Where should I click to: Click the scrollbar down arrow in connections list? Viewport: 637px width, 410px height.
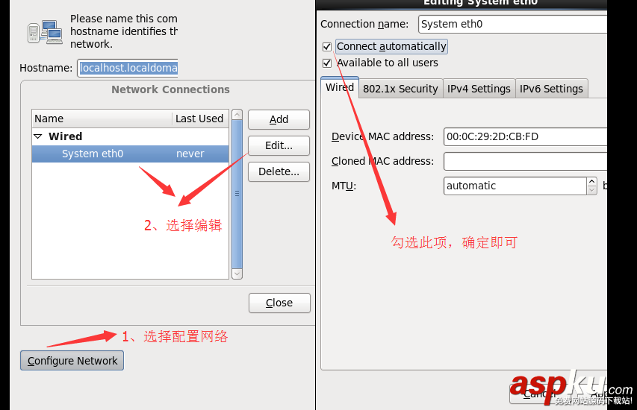(x=237, y=274)
